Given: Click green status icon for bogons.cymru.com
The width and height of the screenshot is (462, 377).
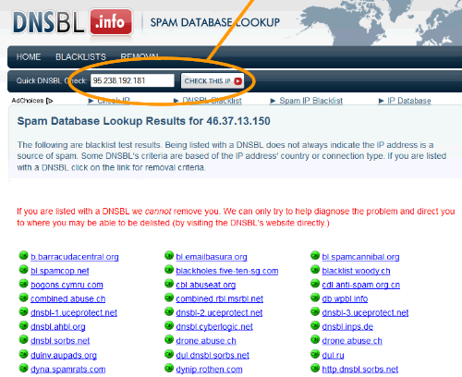Looking at the screenshot, I should pos(23,284).
